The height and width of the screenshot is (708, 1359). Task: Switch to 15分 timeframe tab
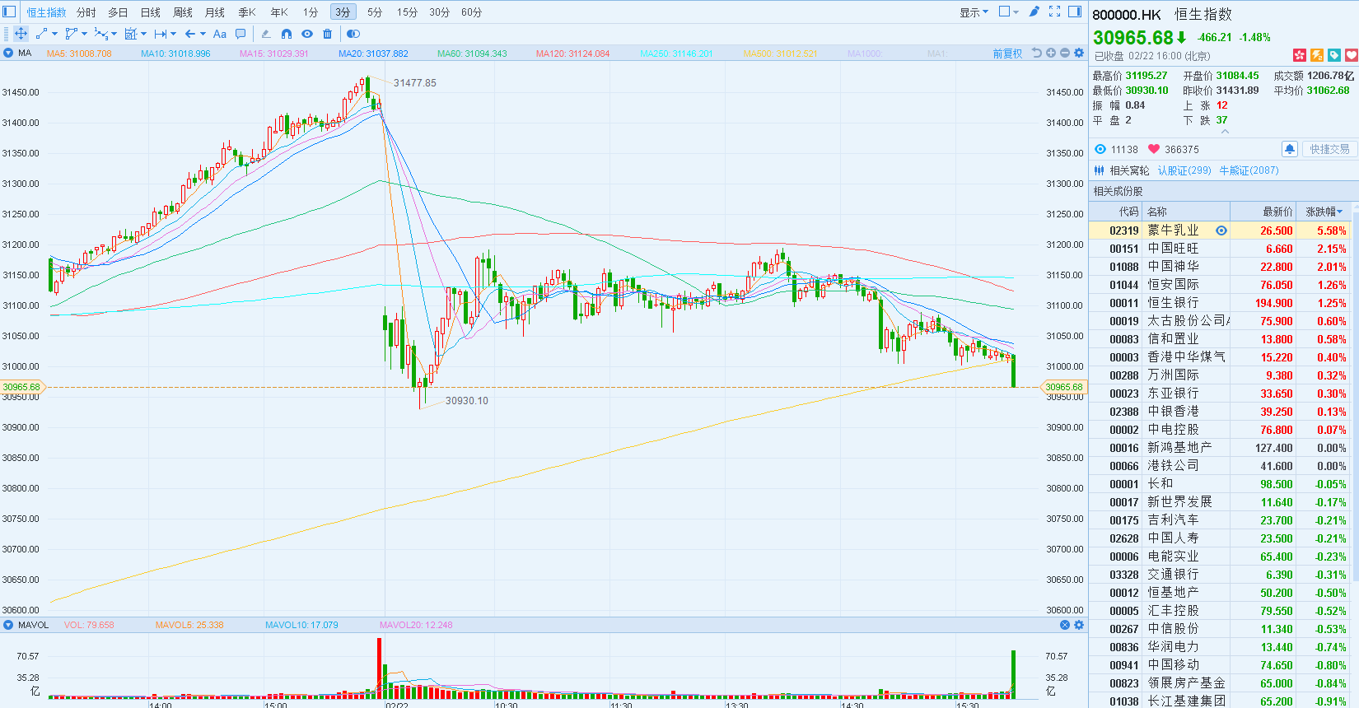[407, 12]
